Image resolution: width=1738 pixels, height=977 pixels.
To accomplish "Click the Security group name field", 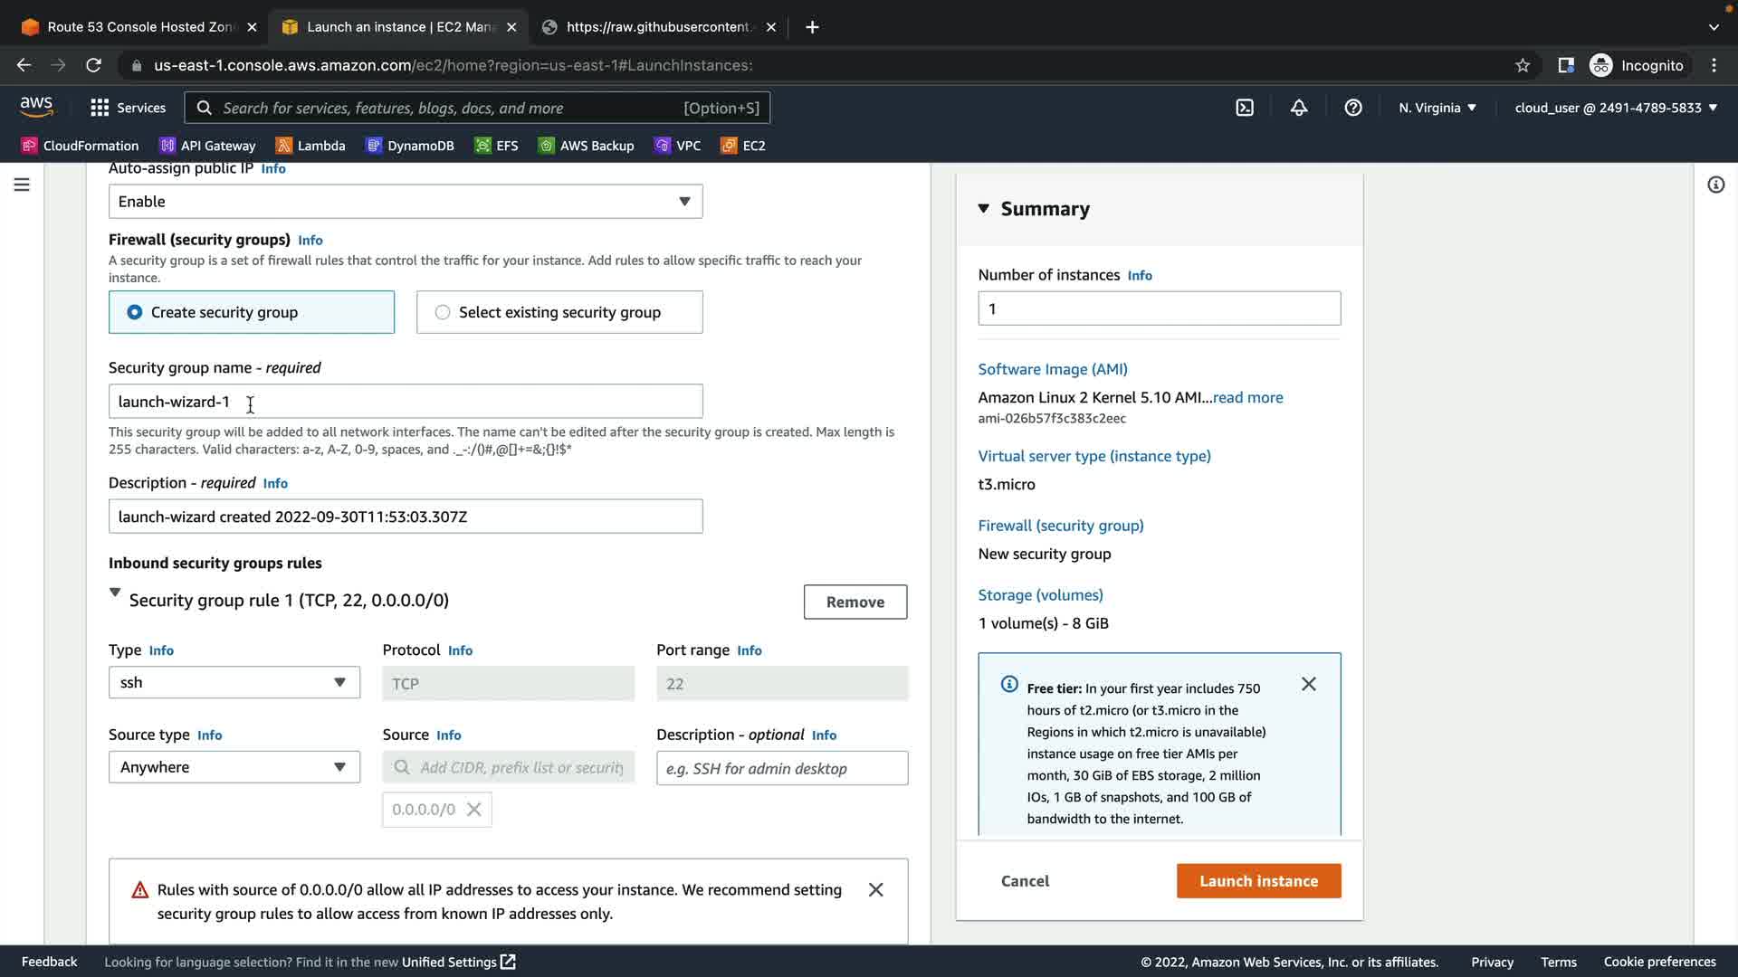I will click(x=405, y=402).
